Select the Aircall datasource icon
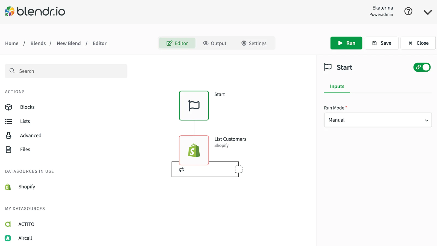 pos(8,238)
